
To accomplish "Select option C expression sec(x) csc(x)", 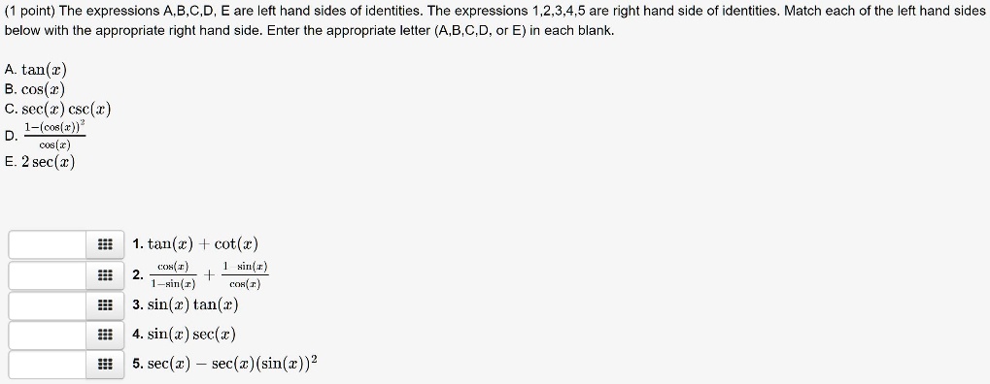I will click(x=66, y=109).
